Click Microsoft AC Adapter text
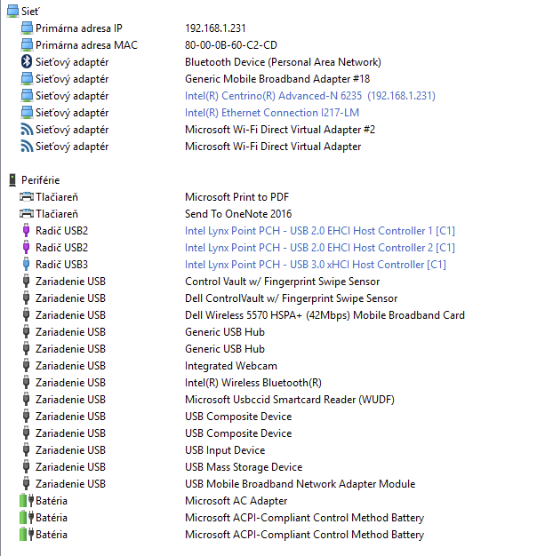 tap(236, 501)
